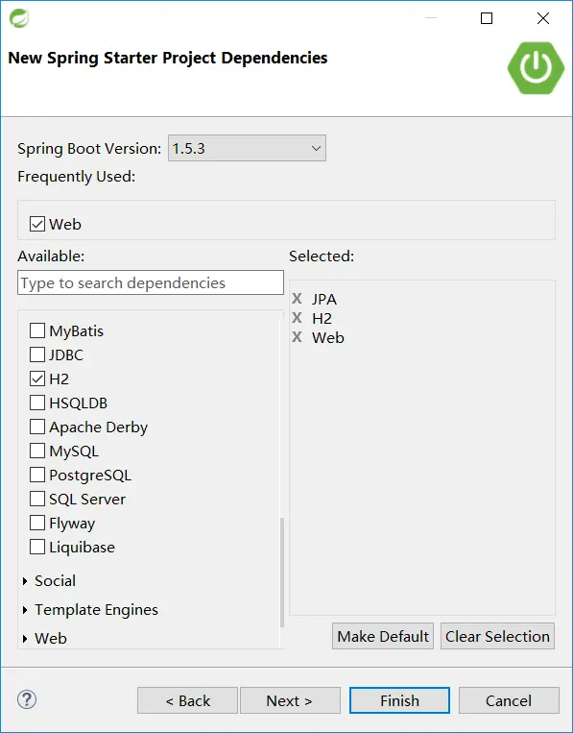Click the Make Default button
Viewport: 573px width, 733px height.
point(383,636)
